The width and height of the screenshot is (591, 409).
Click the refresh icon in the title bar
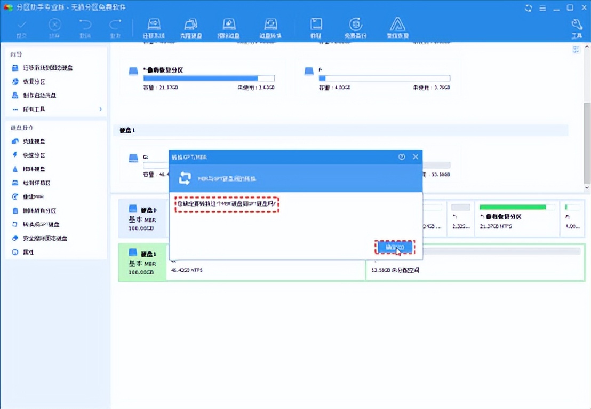[529, 8]
